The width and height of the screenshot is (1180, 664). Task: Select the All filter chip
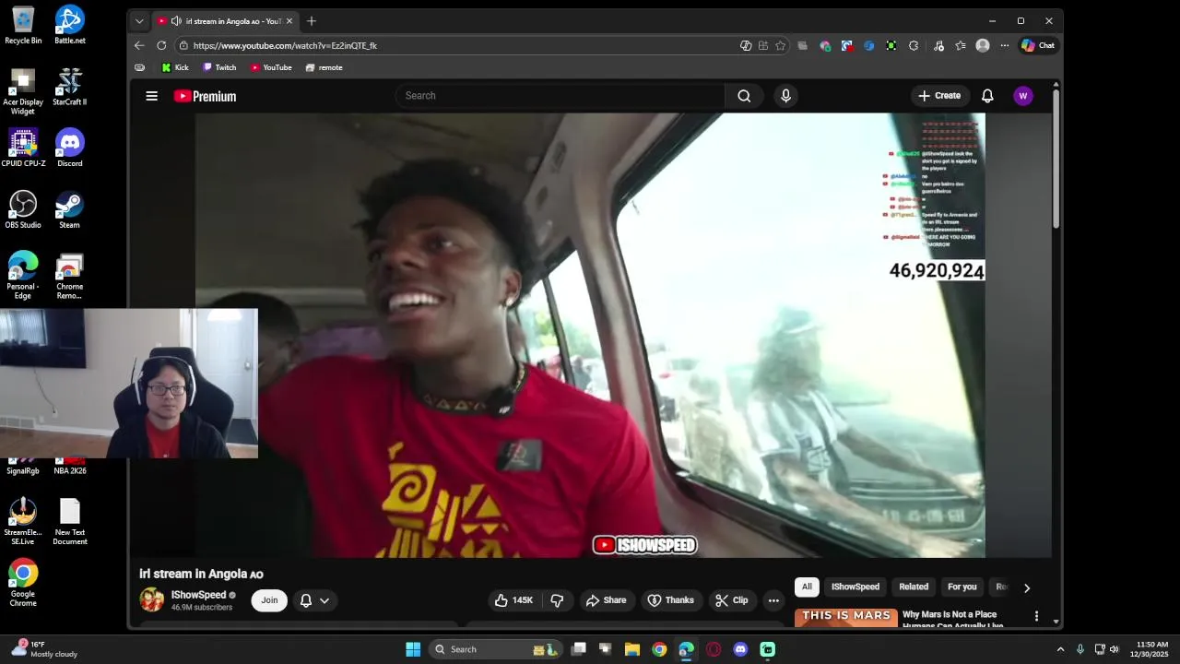pos(807,587)
